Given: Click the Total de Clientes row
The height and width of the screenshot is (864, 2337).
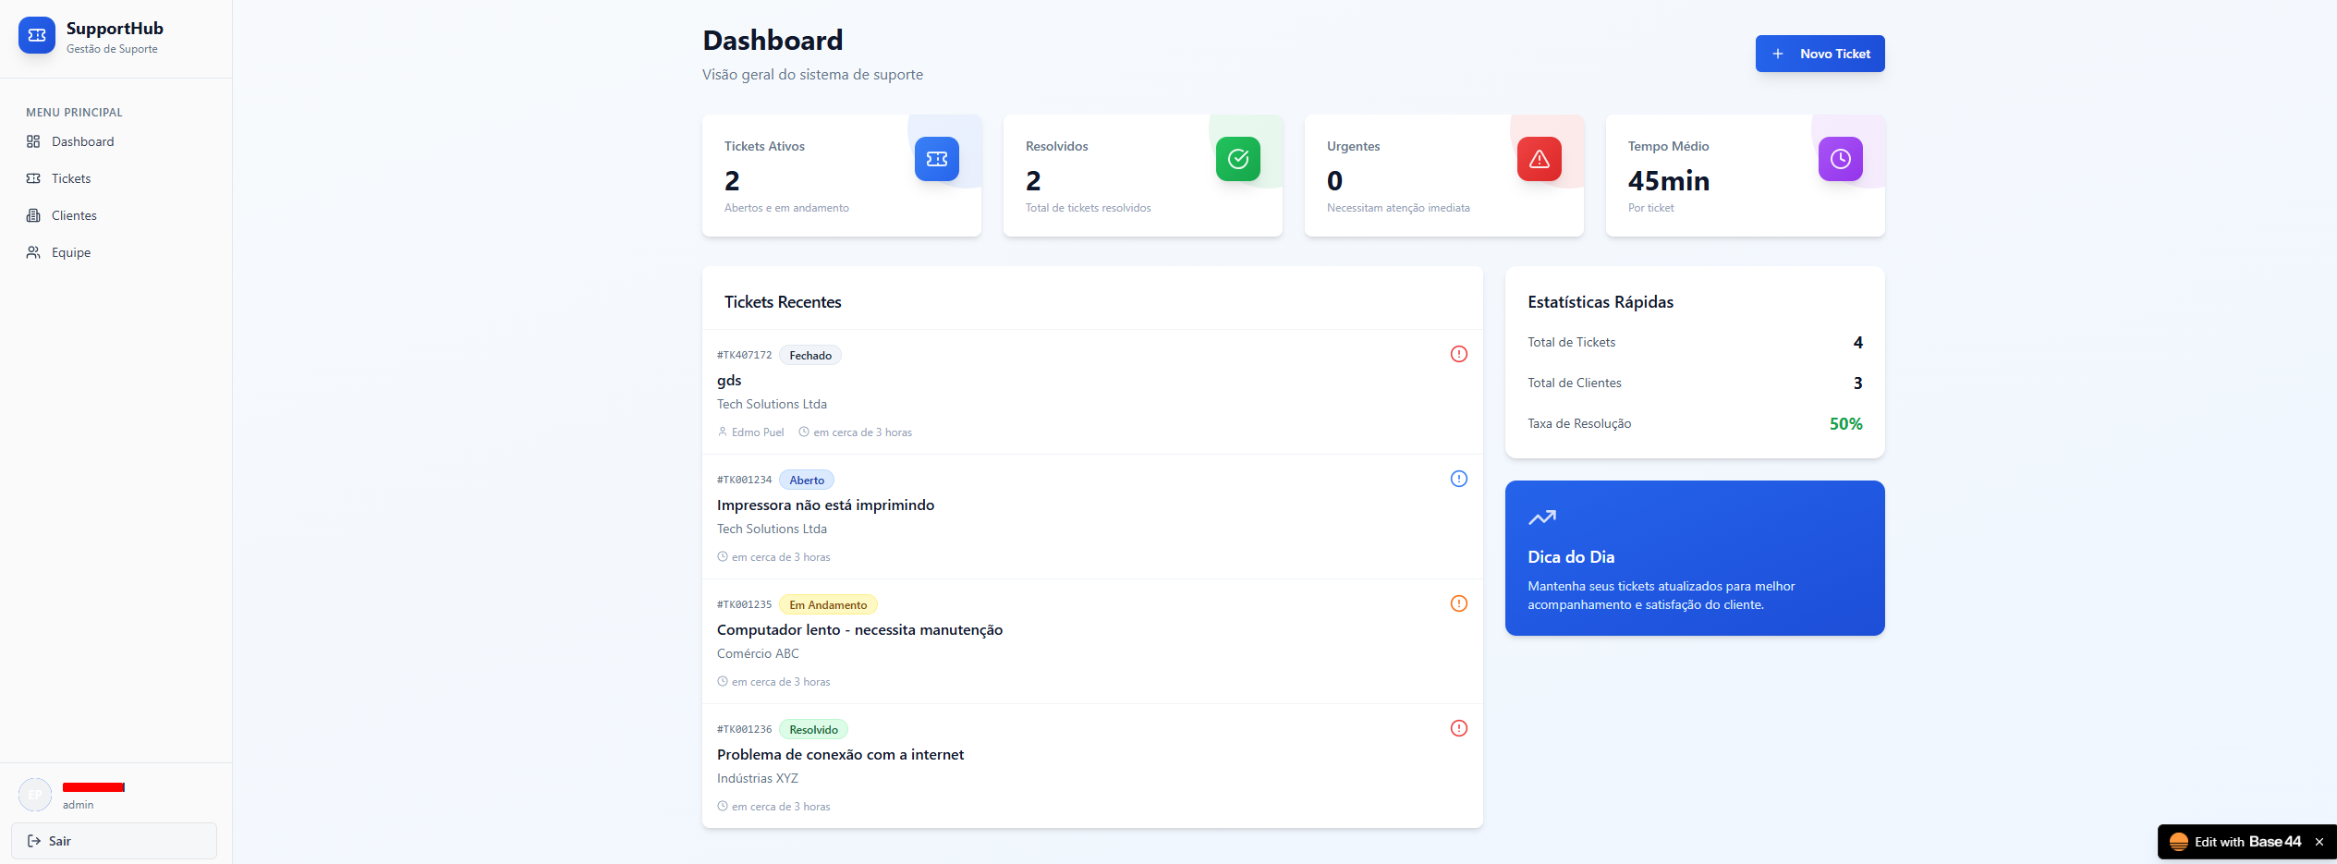Looking at the screenshot, I should coord(1695,383).
